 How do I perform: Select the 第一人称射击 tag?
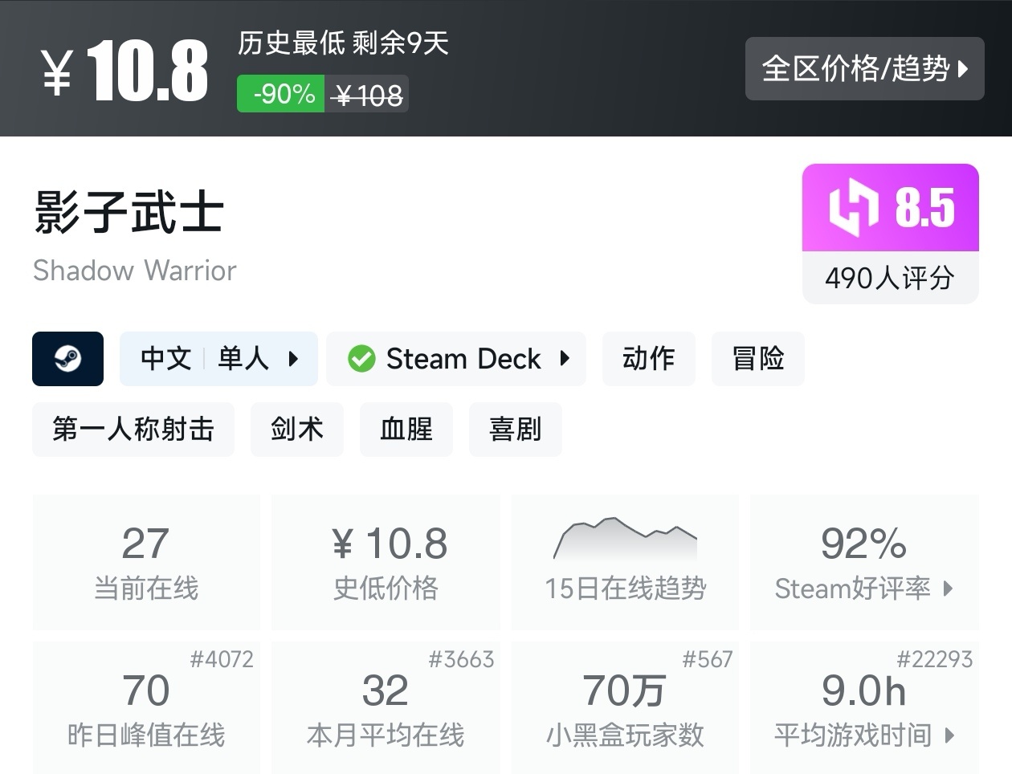[133, 430]
